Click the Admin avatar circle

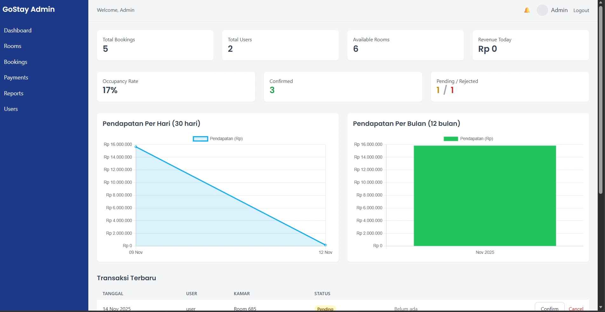tap(542, 10)
